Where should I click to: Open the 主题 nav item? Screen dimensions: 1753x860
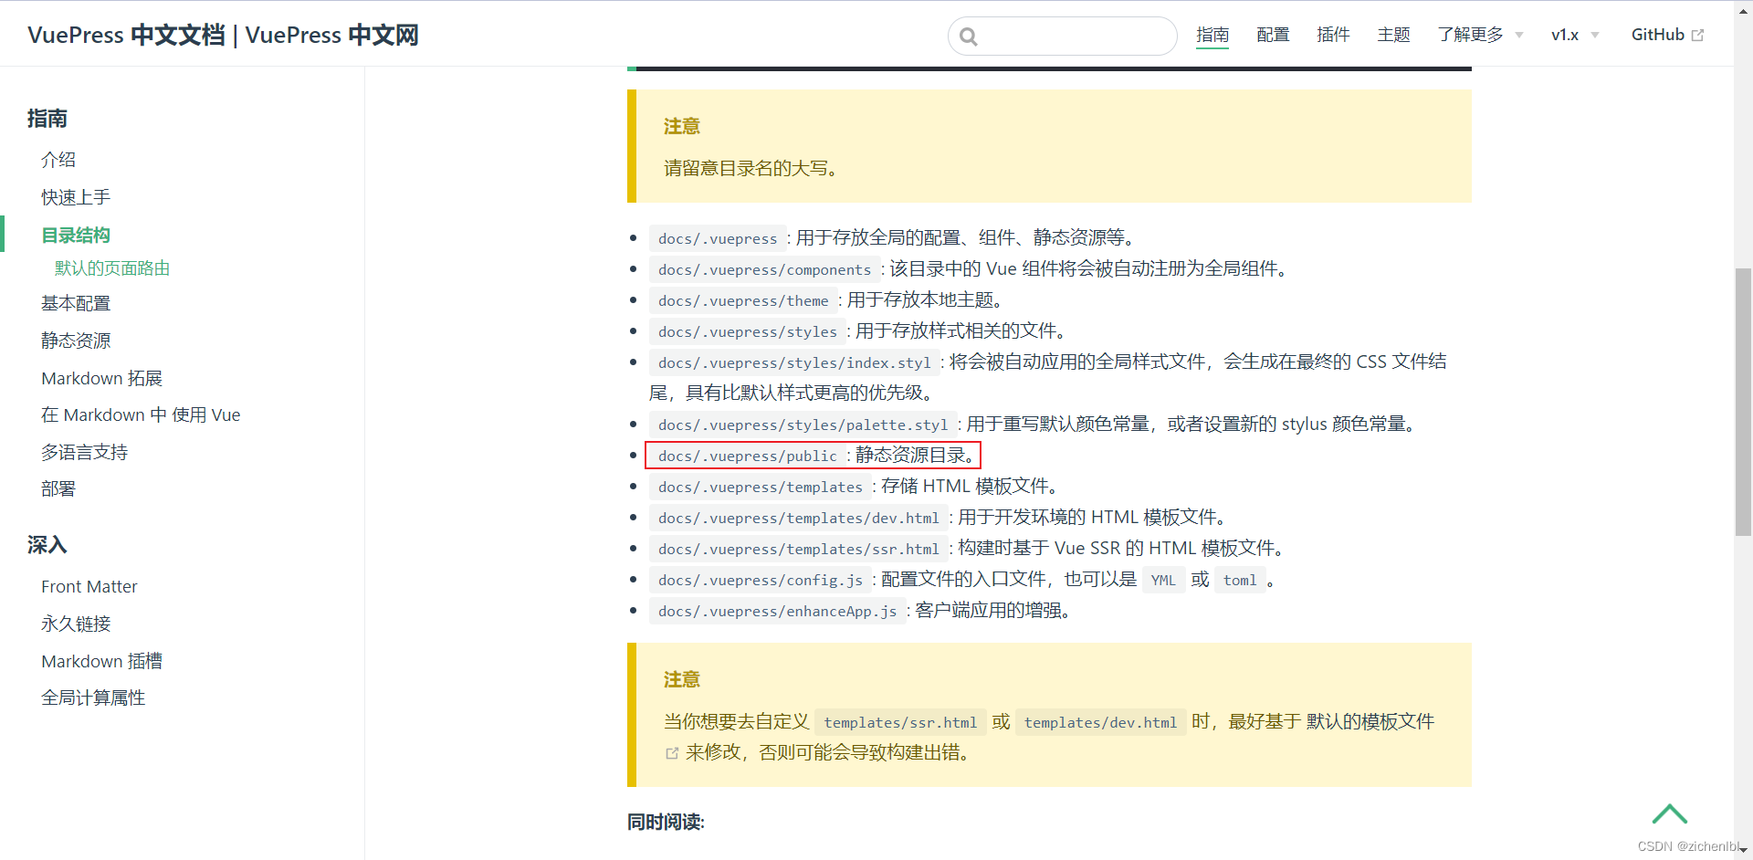[x=1393, y=35]
